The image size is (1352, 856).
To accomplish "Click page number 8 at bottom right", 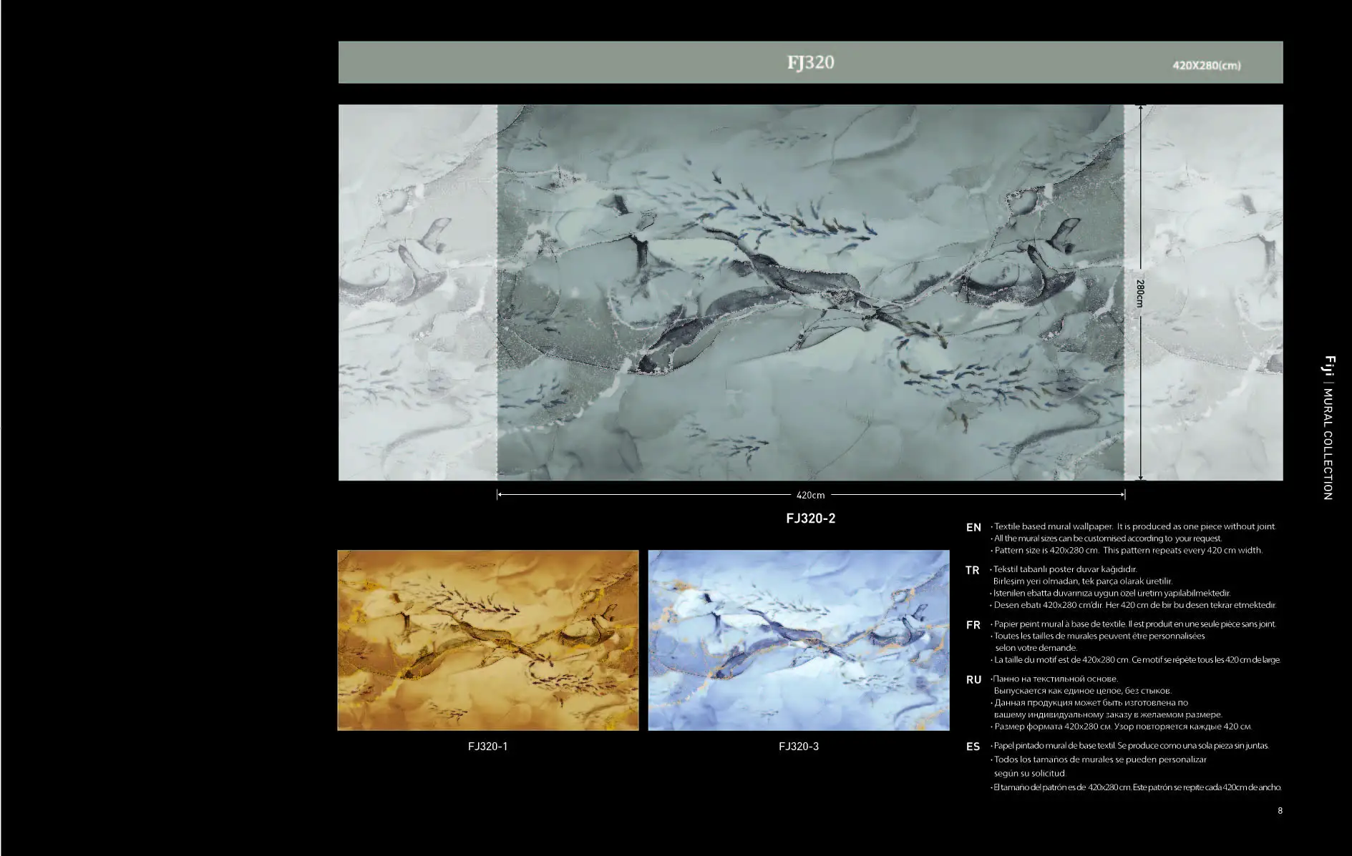I will click(x=1280, y=810).
